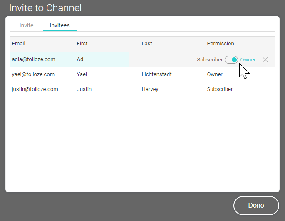Select the adia@folloze.com email cell

(34, 59)
